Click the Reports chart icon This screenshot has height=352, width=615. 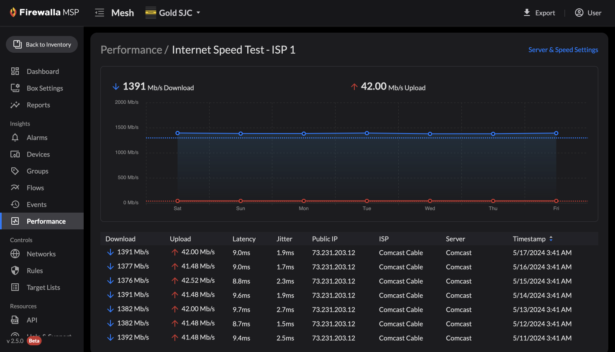pyautogui.click(x=15, y=105)
